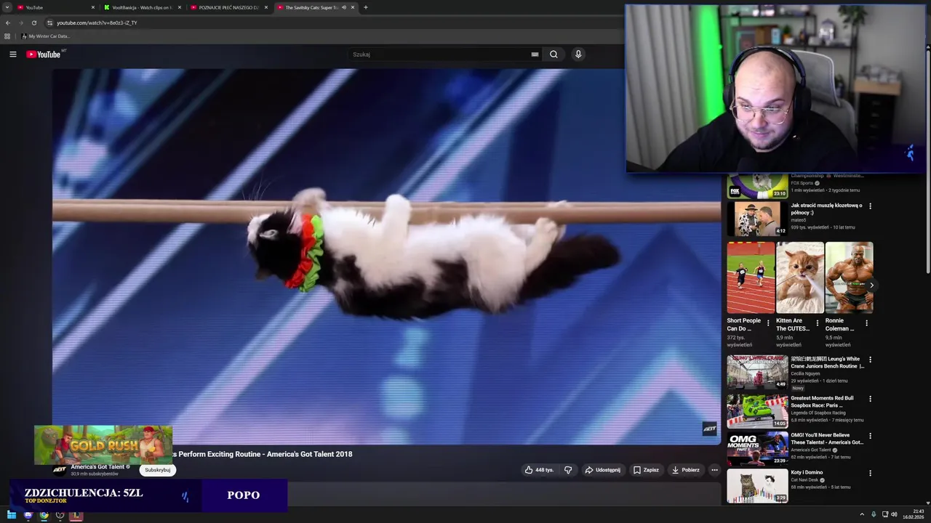Open My Winter Car Data bookmark
The height and width of the screenshot is (523, 931).
click(45, 36)
